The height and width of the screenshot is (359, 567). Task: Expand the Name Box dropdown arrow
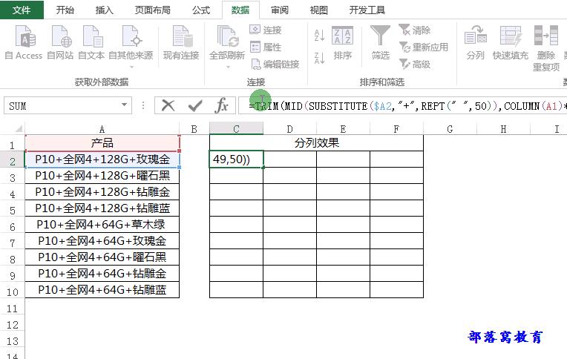(x=125, y=105)
